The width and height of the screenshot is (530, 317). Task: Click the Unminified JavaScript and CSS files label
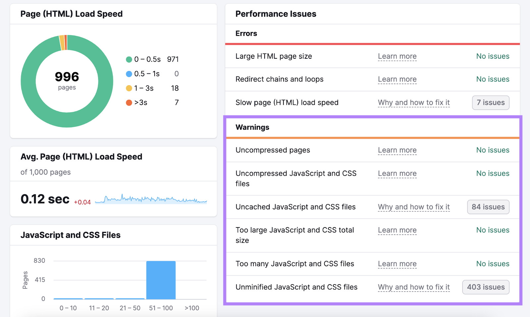pos(296,287)
